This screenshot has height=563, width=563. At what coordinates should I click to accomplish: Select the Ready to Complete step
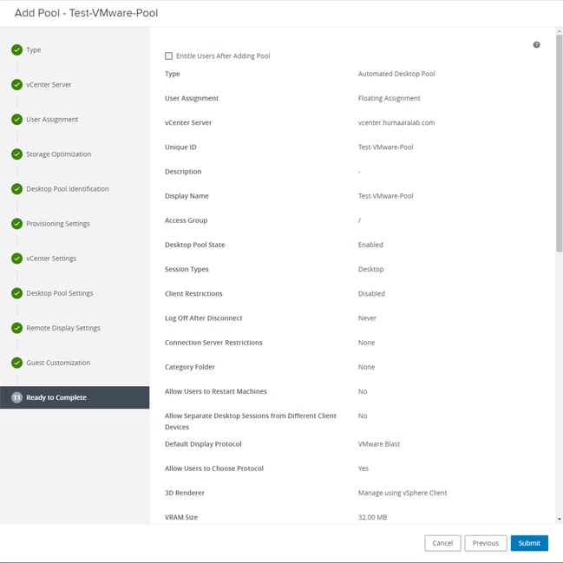(75, 397)
